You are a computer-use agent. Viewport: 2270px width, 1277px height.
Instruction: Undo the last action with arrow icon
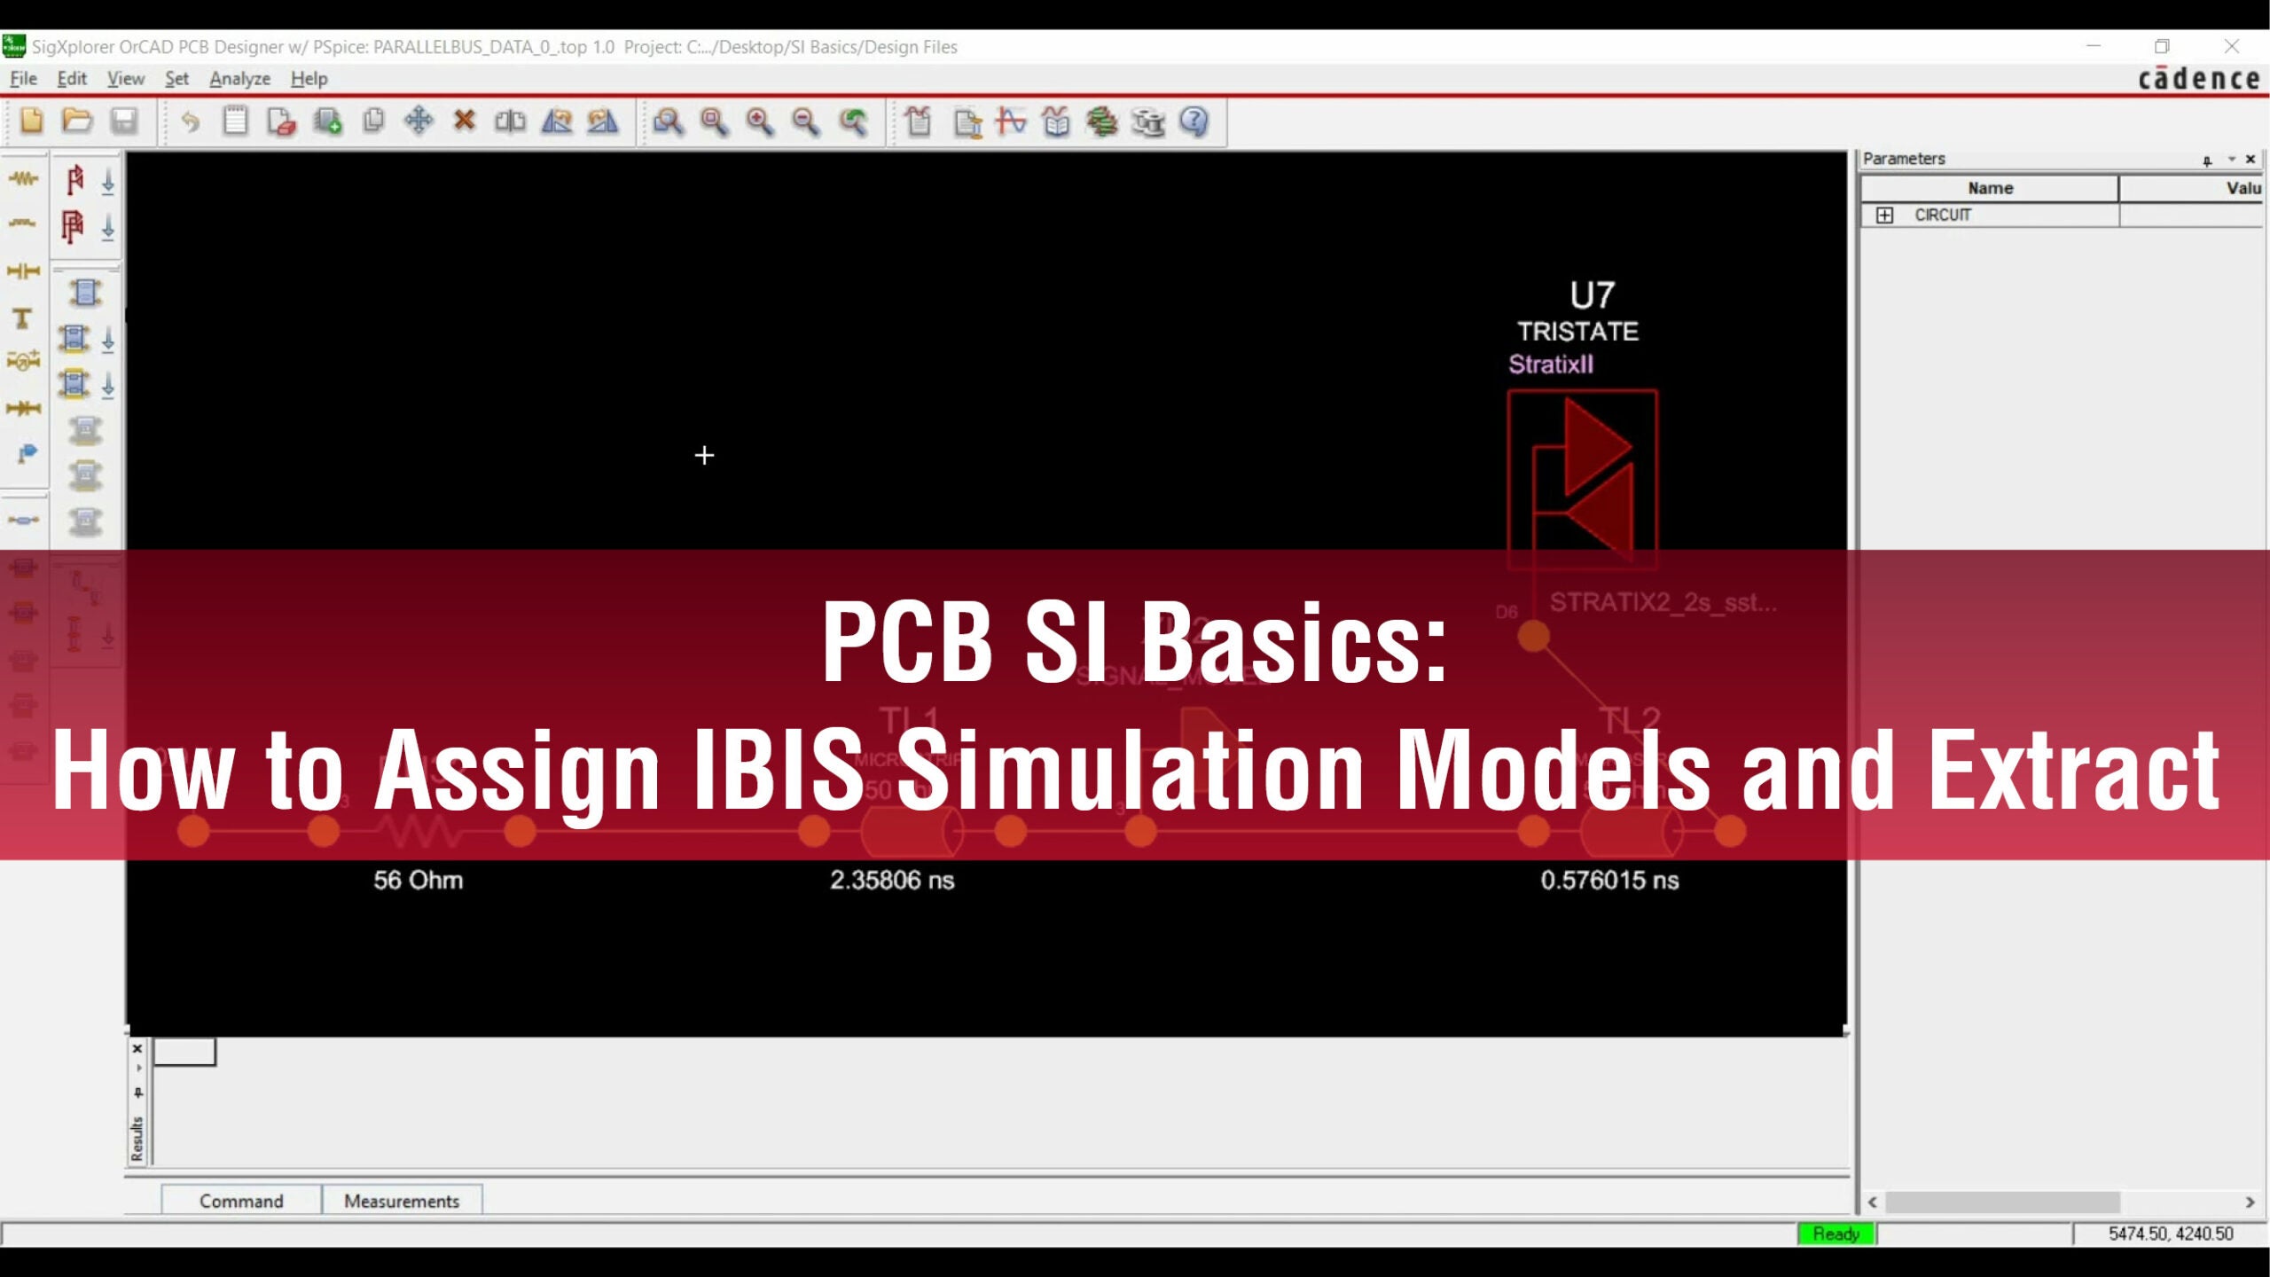(190, 121)
